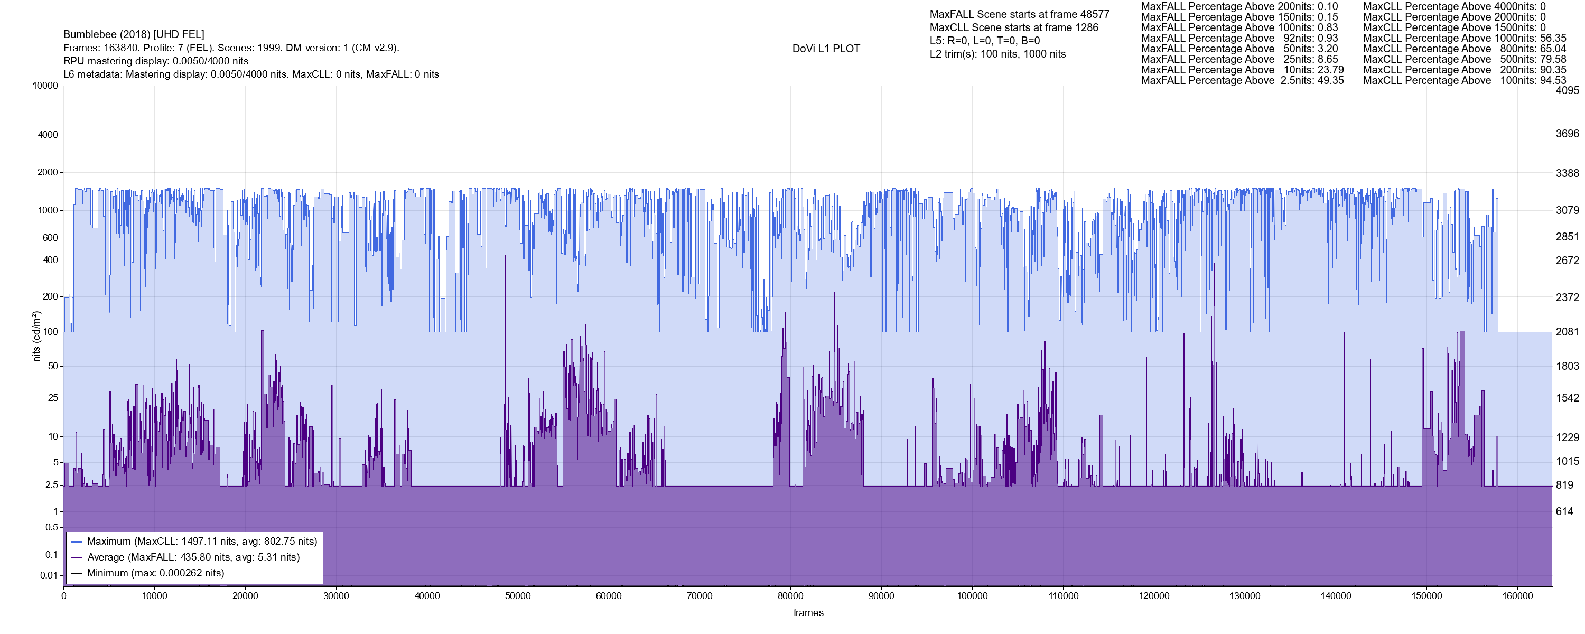1585x634 pixels.
Task: Click the 'MaxFALL Scene starts at frame 48577' text
Action: [x=1019, y=14]
